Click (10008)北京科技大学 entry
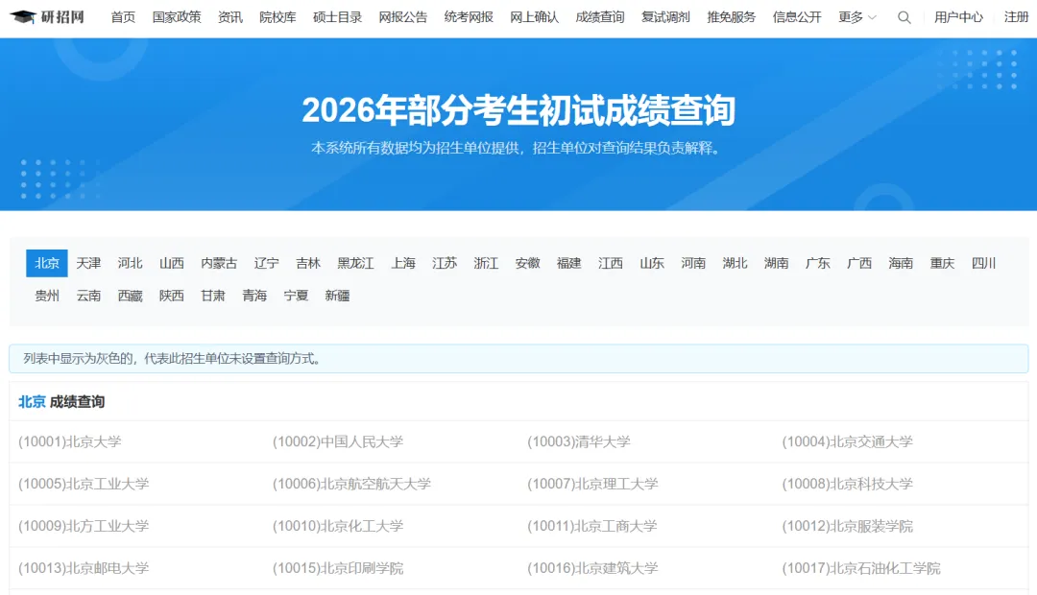This screenshot has height=595, width=1037. pyautogui.click(x=847, y=484)
